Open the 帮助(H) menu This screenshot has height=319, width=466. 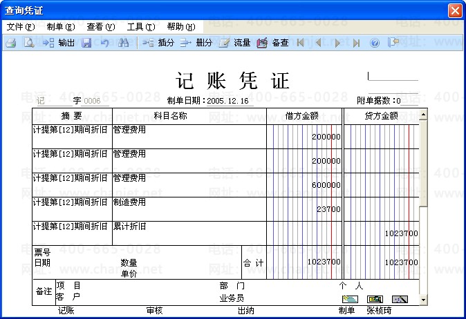pyautogui.click(x=181, y=27)
